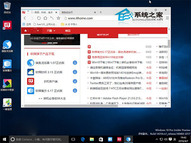Open Windows Start menu
Screen dimensions: 191x143
pyautogui.click(x=4, y=140)
